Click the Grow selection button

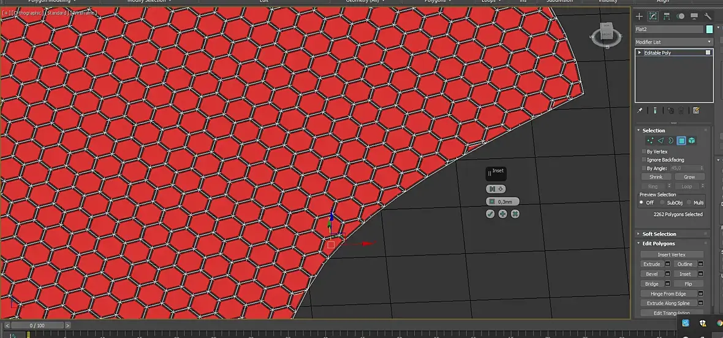pos(689,177)
